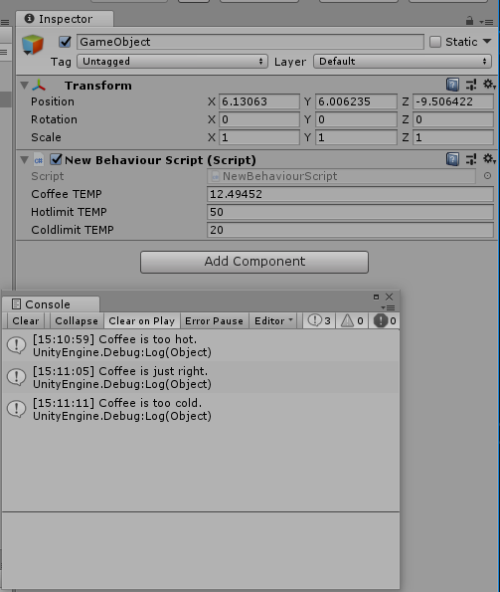This screenshot has height=592, width=500.
Task: Click the GameObject cube icon
Action: click(33, 44)
